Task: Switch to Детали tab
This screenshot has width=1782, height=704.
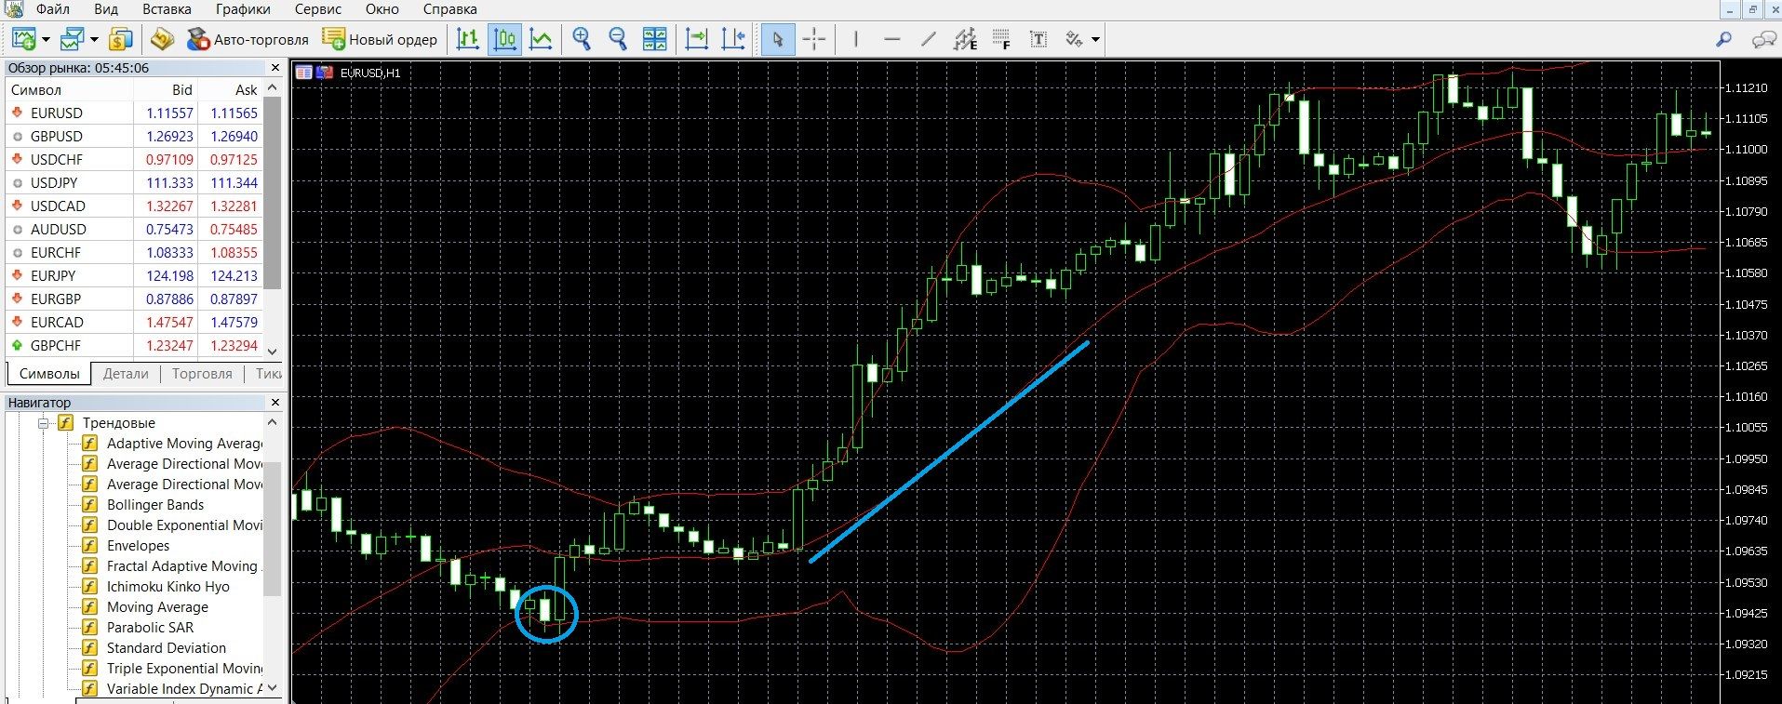Action: click(126, 374)
